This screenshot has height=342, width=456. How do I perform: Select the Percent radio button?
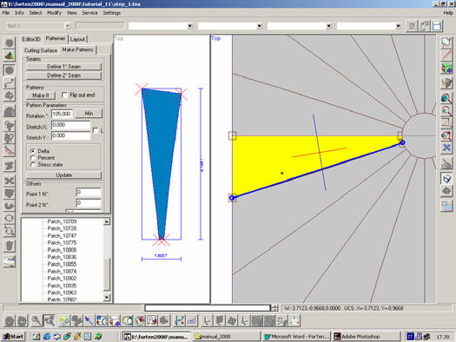coord(33,158)
